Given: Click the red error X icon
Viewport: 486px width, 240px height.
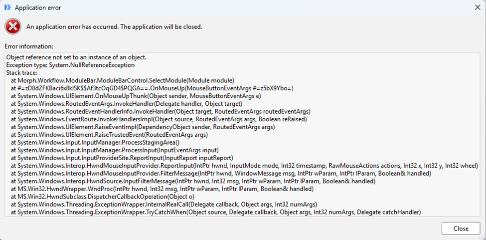Looking at the screenshot, I should tap(12, 26).
